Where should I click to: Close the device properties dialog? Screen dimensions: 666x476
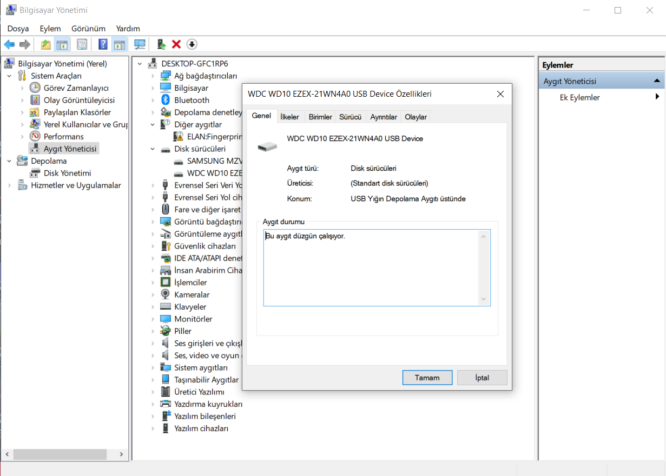pos(500,94)
